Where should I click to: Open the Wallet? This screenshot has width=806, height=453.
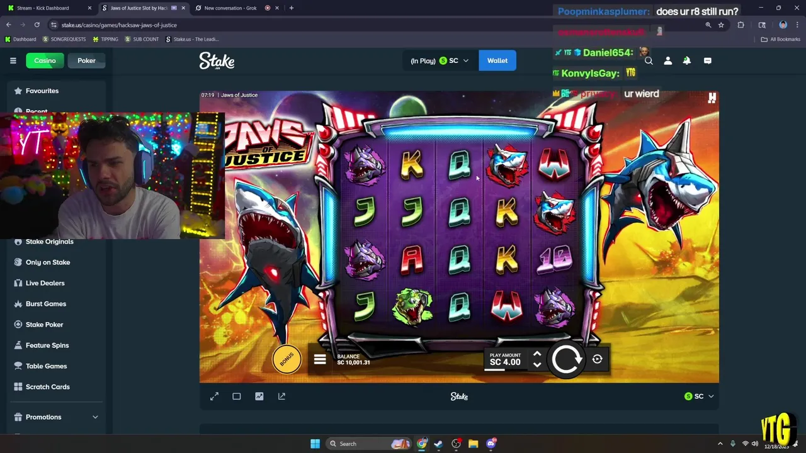click(497, 60)
